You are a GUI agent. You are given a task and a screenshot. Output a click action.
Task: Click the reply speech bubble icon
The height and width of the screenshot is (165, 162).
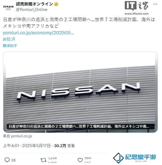7,160
